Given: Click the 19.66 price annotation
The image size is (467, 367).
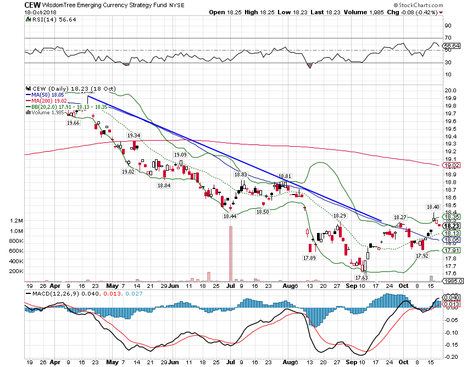Looking at the screenshot, I should [x=73, y=123].
